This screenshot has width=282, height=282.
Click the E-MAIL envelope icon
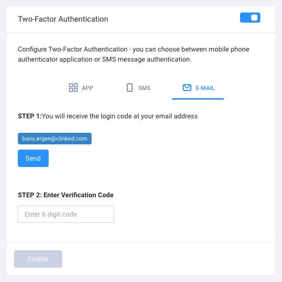click(x=187, y=88)
